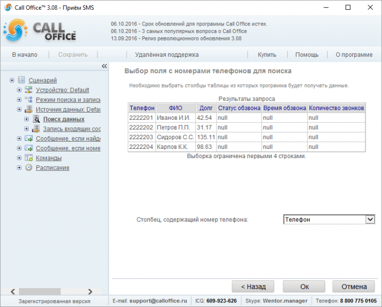Screen dimensions: 382x307
Task: Click Купить in the menu bar
Action: coord(267,55)
